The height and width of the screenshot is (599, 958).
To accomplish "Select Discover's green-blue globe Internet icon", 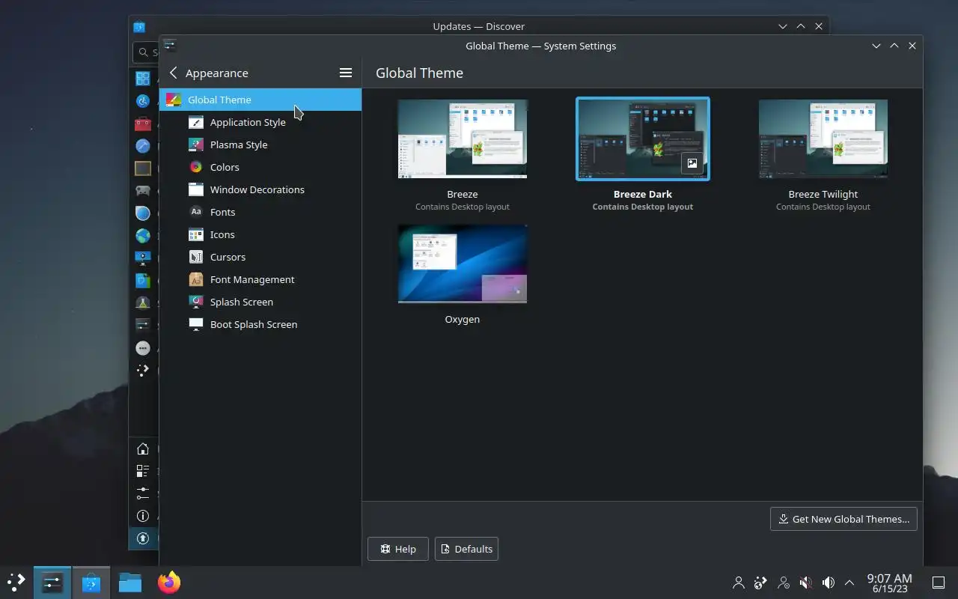I will 143,236.
